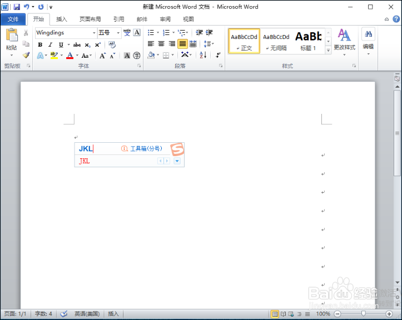Open the Sogou 工具箱(分号) link
402x320 pixels.
tap(146, 148)
